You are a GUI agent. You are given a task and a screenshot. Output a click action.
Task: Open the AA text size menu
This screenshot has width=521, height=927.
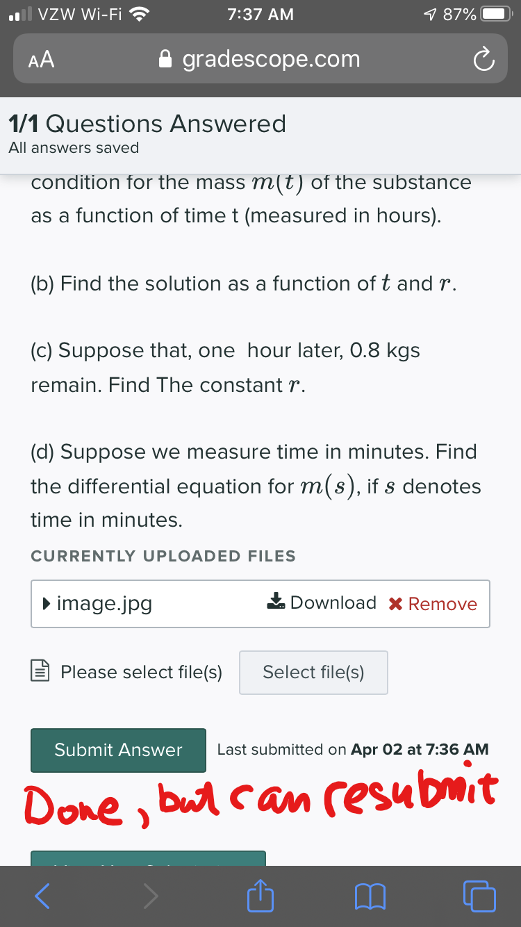point(42,60)
